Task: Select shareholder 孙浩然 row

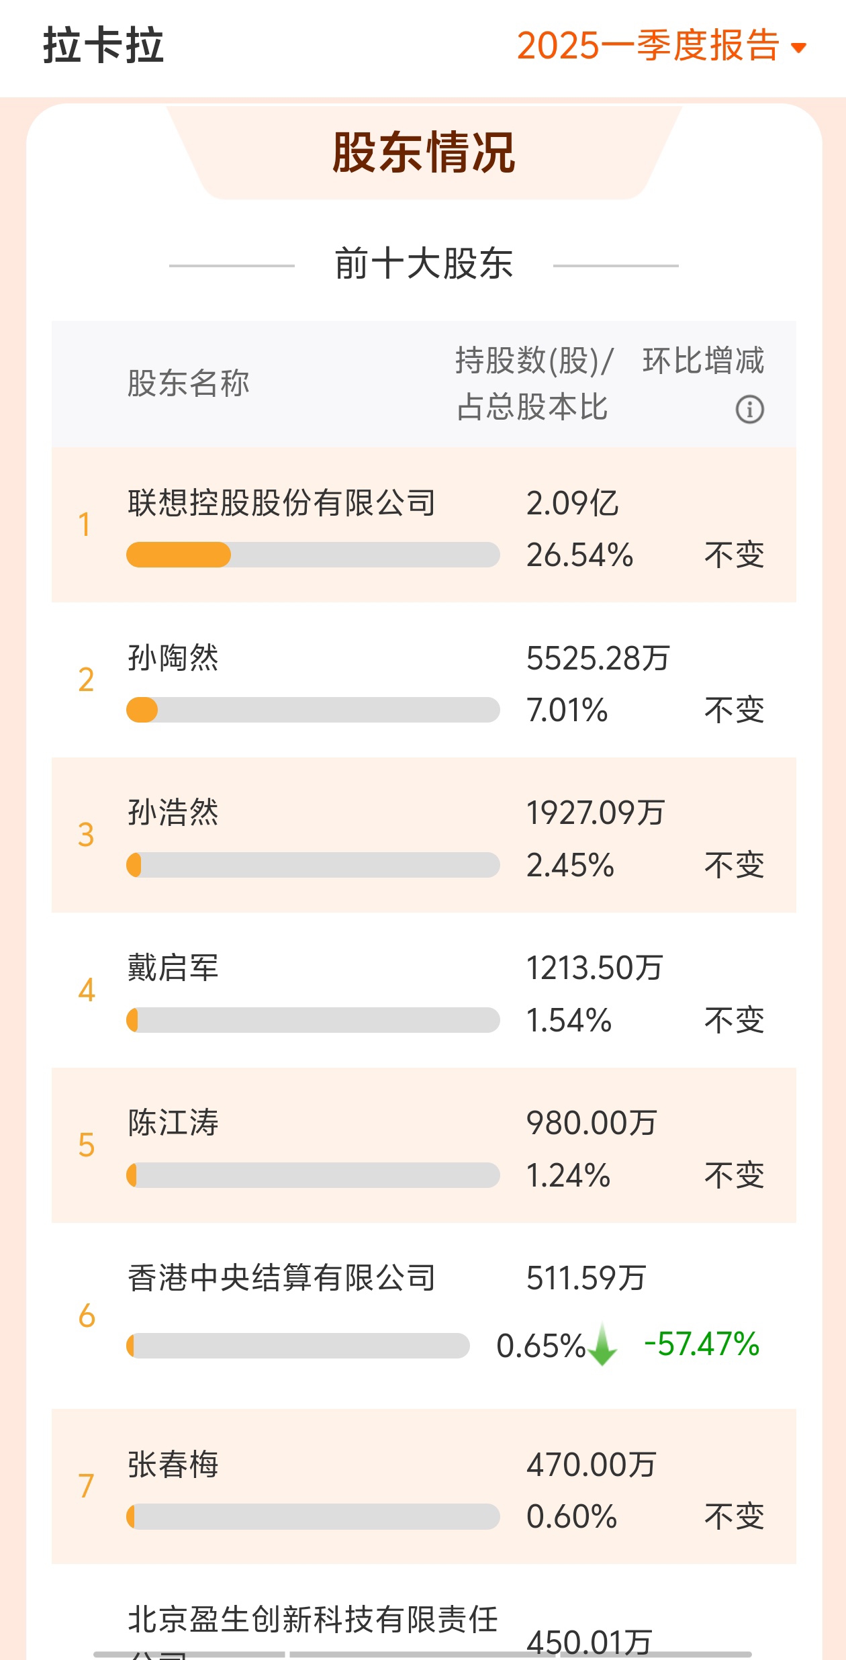Action: (x=424, y=835)
